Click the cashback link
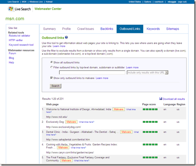Viewport: 196px width, 166px height. click(x=159, y=2)
